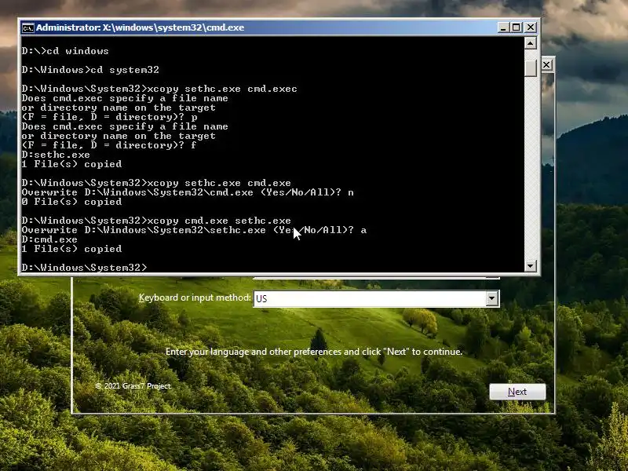The image size is (628, 471).
Task: Click the console scrollbar thumb
Action: pyautogui.click(x=531, y=68)
